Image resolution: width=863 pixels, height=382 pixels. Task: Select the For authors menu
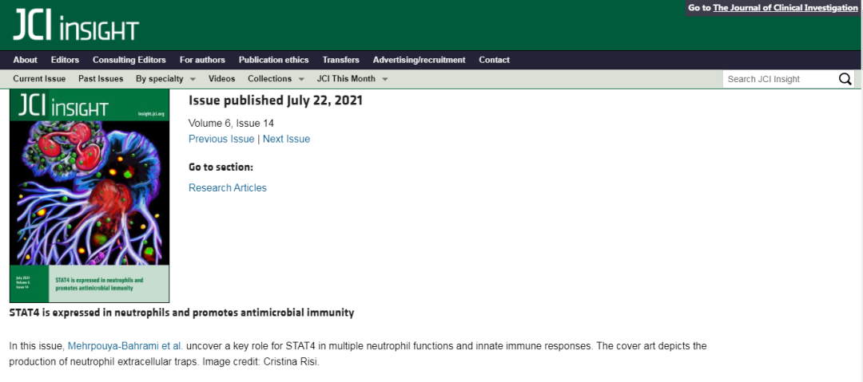pos(202,60)
